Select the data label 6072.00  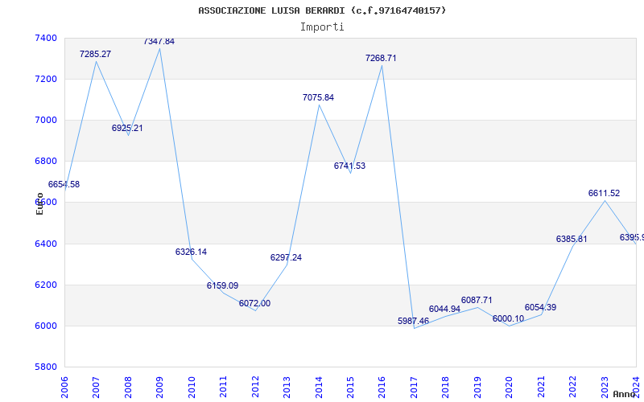pyautogui.click(x=254, y=304)
